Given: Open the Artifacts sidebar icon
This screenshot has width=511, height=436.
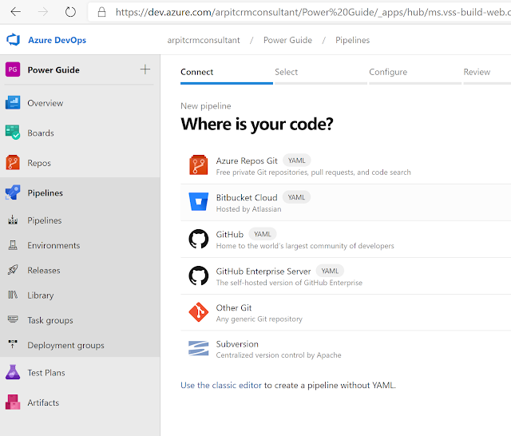Looking at the screenshot, I should [x=13, y=402].
